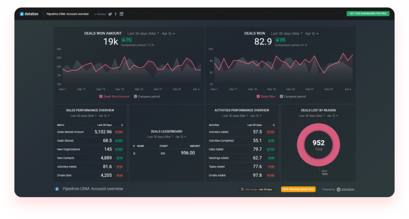Click the 82.9 Deals Won value
Screen dimensions: 409x219
263,41
